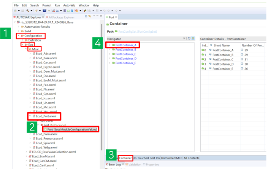
Task: Select the Container bottom tab
Action: tap(125, 158)
